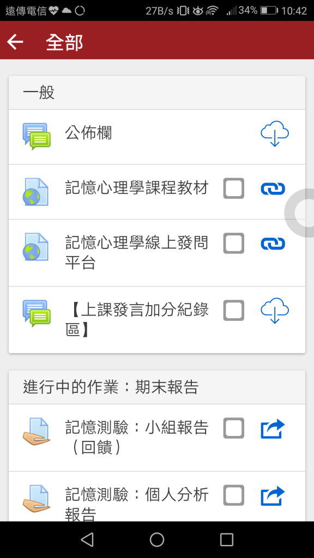This screenshot has height=558, width=314.
Task: Tap the open-externally icon for 記憶測驗：小組報告（回饋）
Action: click(273, 429)
